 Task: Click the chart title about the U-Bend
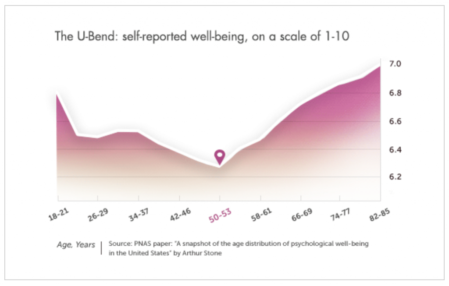pyautogui.click(x=202, y=36)
